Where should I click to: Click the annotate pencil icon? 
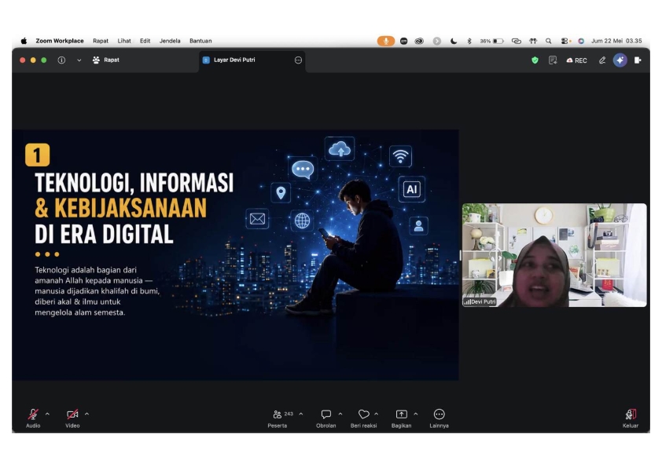coord(602,60)
